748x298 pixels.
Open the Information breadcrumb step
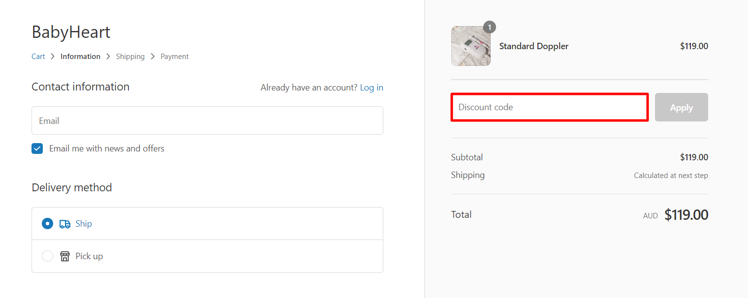(x=80, y=57)
